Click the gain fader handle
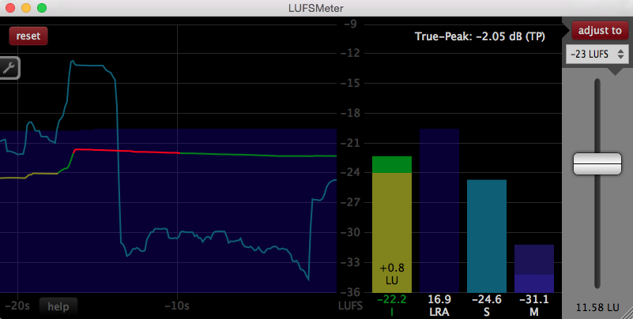The height and width of the screenshot is (319, 633). (597, 163)
